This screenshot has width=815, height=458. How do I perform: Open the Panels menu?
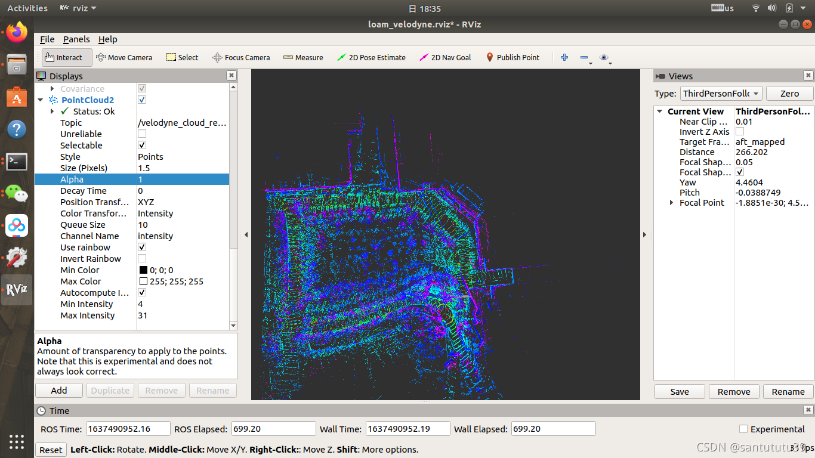76,39
